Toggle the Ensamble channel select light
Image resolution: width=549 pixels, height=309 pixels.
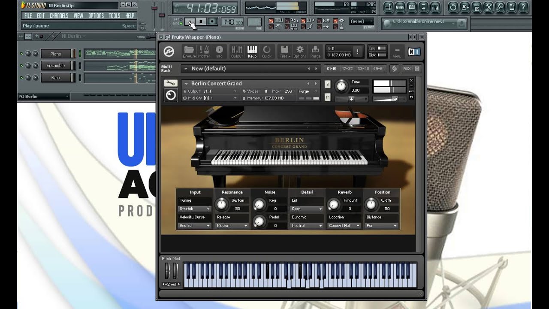(x=80, y=66)
